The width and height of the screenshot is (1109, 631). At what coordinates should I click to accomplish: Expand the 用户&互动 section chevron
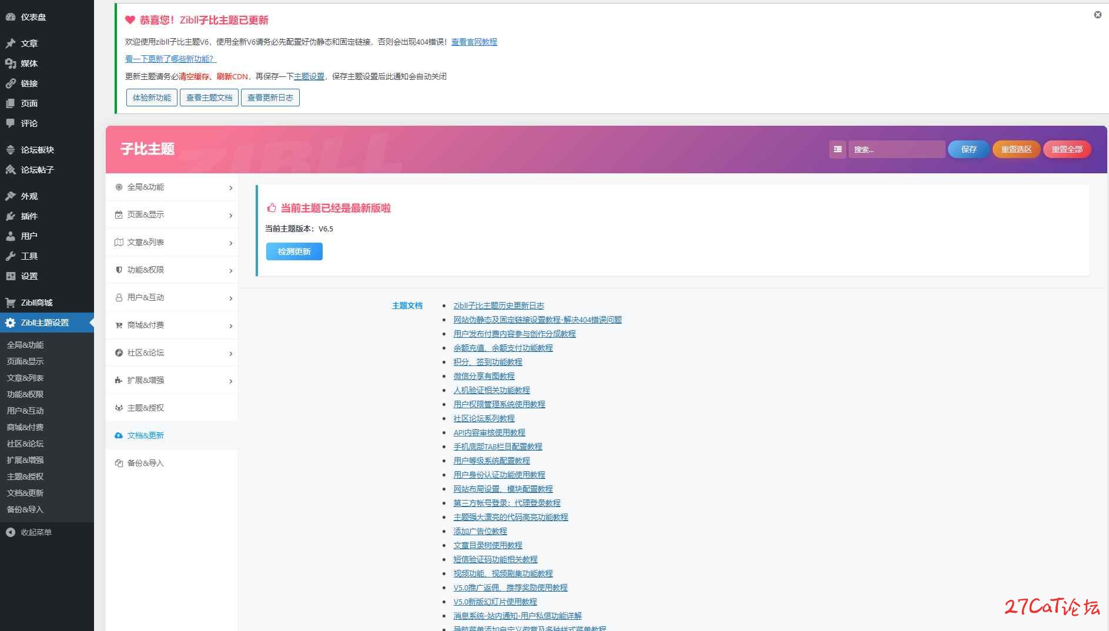click(230, 298)
